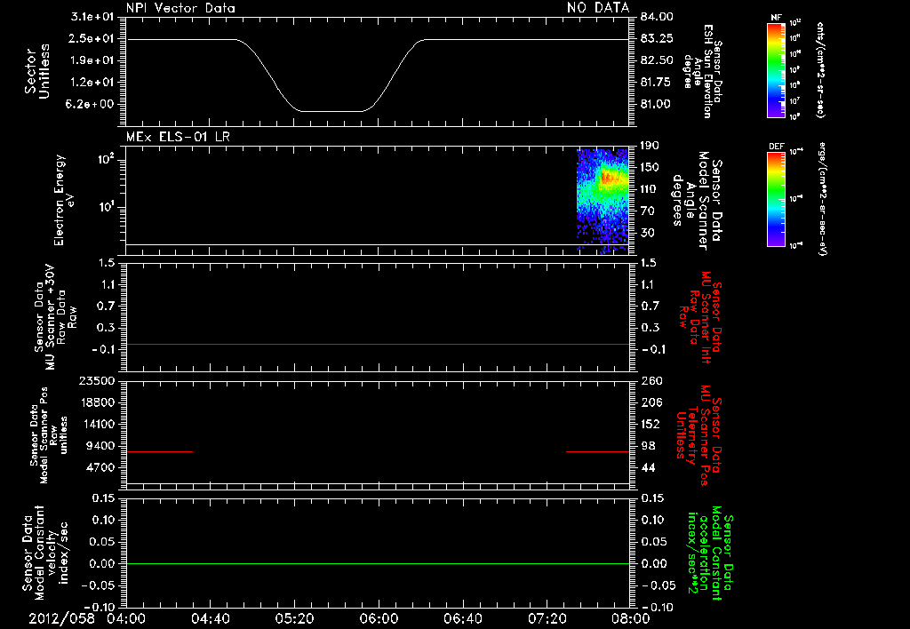Click the red "MU Scanner Inh Raw Data" label
The height and width of the screenshot is (629, 910).
point(700,317)
